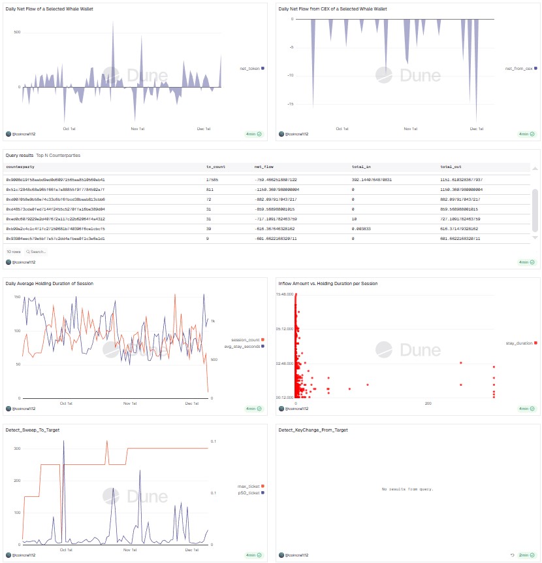542x563 pixels.
Task: Click the tx_count cell showing 39
Action: tap(208, 229)
